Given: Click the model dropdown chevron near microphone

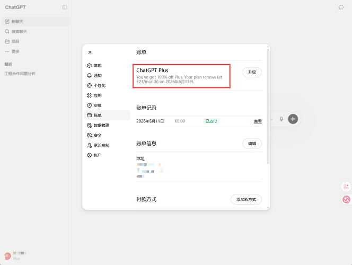Looking at the screenshot, I should coord(271,119).
